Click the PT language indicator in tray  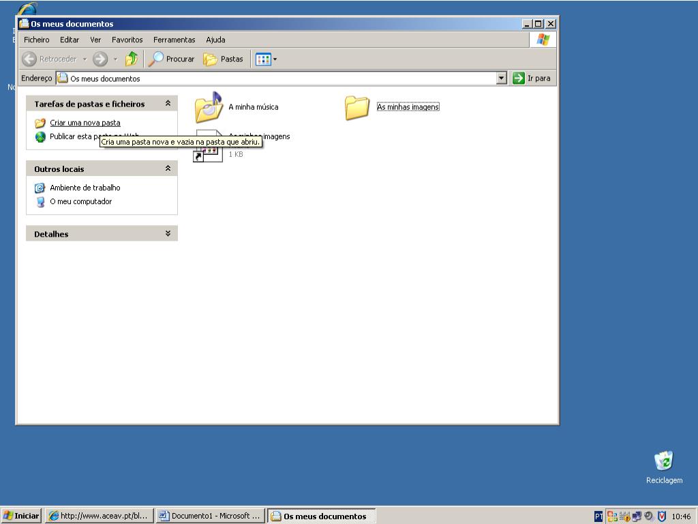[x=598, y=516]
